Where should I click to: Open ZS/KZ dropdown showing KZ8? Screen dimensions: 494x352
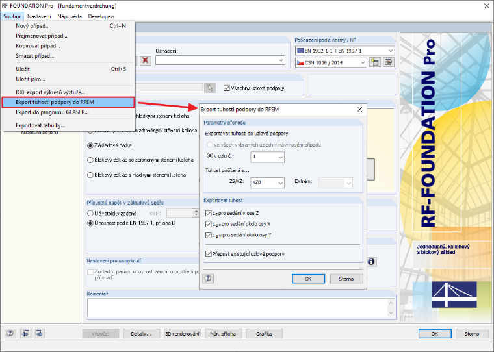pos(268,182)
